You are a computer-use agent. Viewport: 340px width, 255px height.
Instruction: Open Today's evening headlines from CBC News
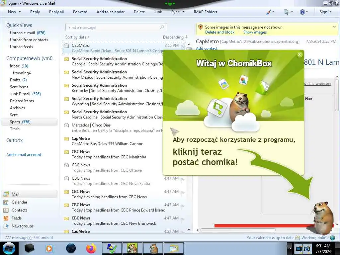pos(124,194)
